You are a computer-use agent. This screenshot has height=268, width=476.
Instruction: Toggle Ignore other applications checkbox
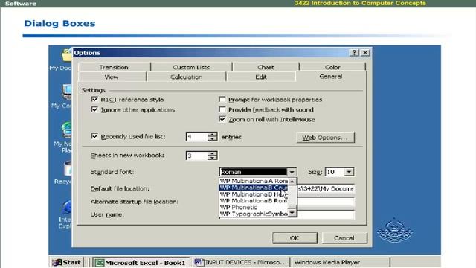click(94, 109)
